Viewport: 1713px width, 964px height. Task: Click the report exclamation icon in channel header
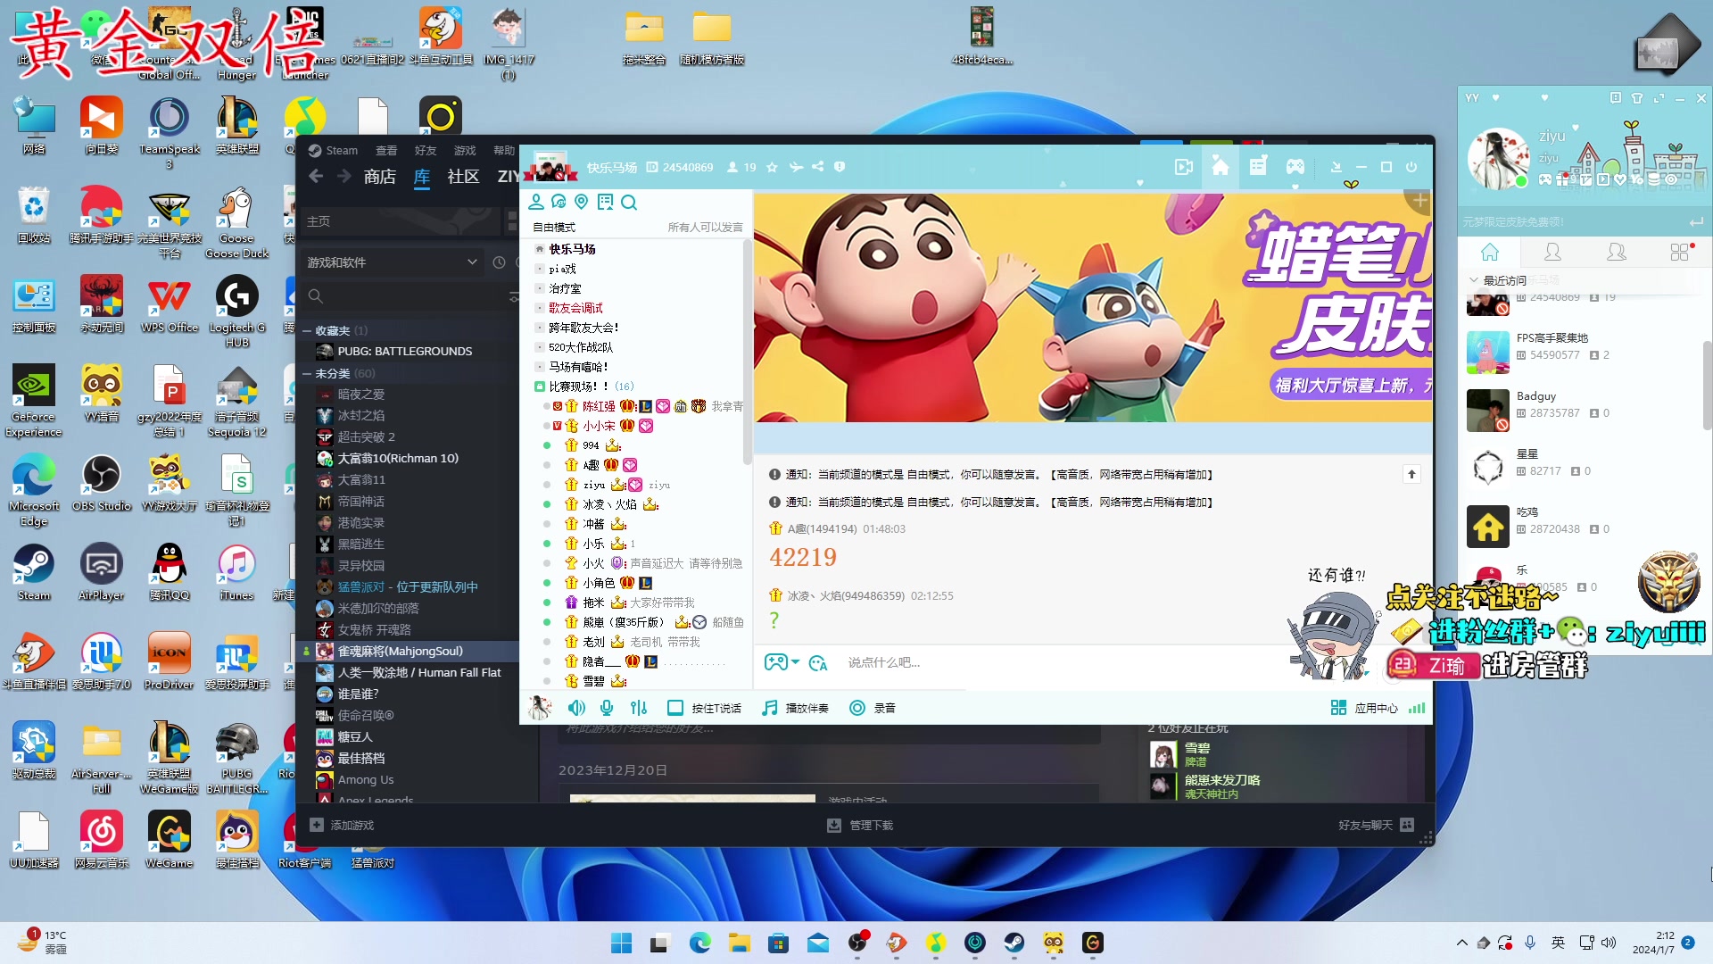(839, 167)
